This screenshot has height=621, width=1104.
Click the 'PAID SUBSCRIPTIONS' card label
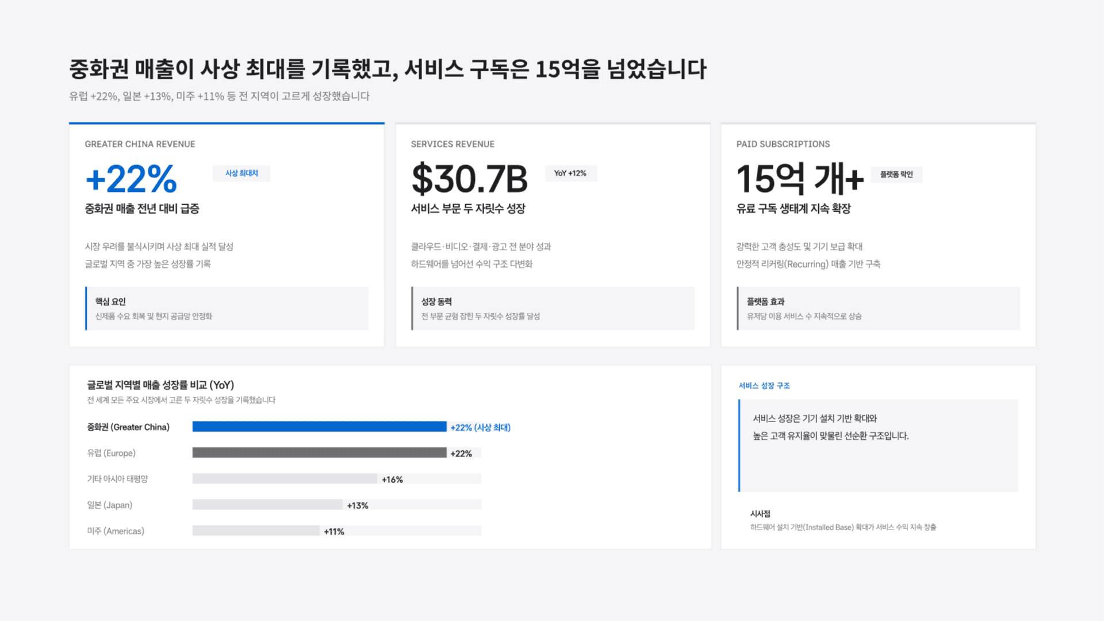pyautogui.click(x=783, y=144)
